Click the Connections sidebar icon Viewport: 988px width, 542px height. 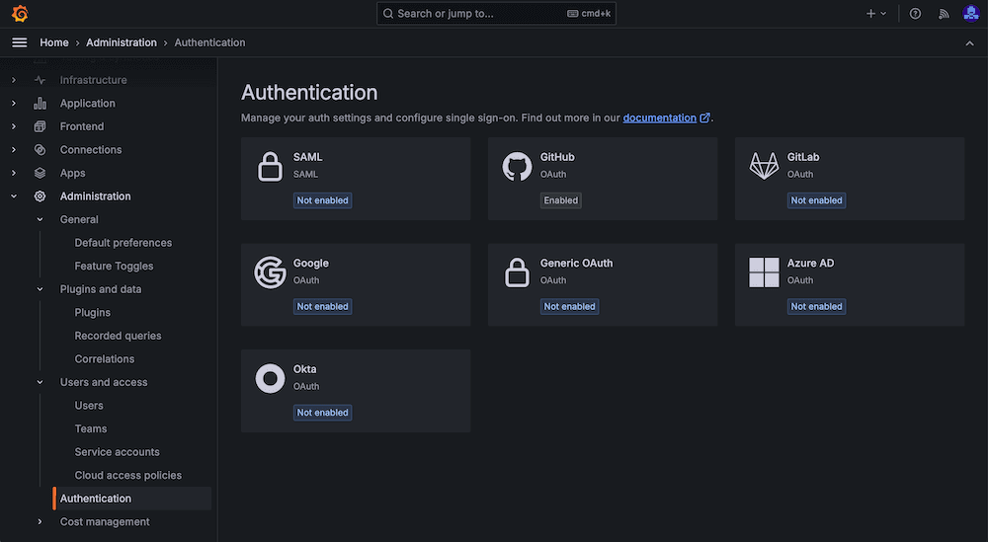(40, 150)
